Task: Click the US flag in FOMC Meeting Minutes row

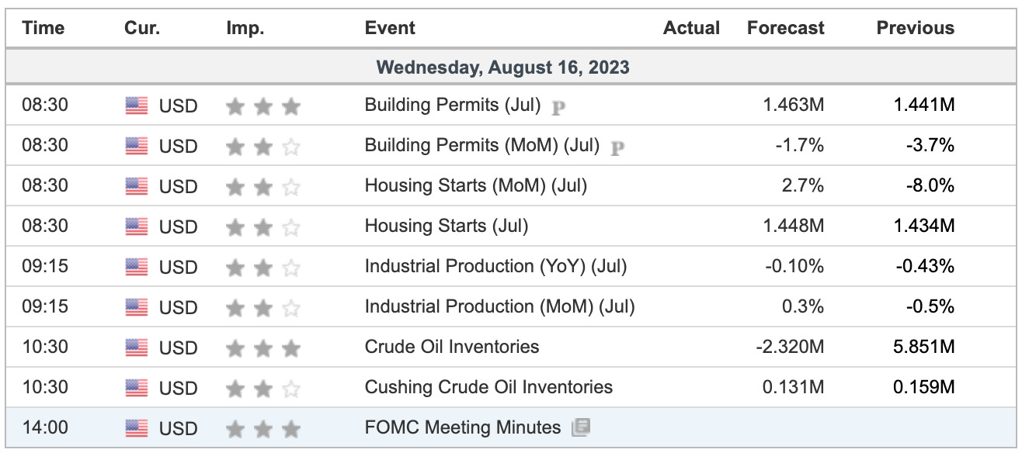Action: (x=137, y=429)
